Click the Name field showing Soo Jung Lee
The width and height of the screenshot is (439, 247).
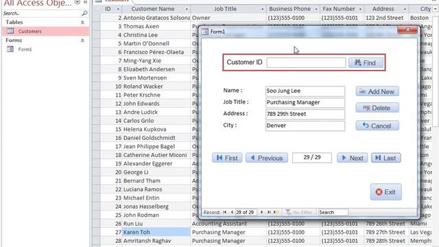coord(305,91)
